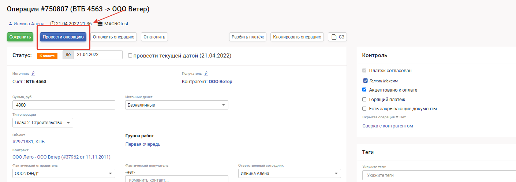Viewport: 516px width, 182px height.
Task: Click the Укажите теги input field
Action: click(x=439, y=175)
